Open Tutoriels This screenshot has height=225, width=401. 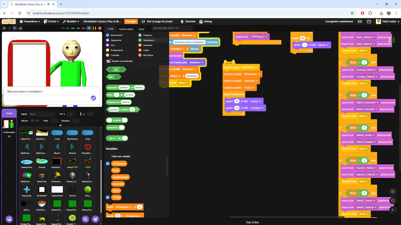coord(188,21)
